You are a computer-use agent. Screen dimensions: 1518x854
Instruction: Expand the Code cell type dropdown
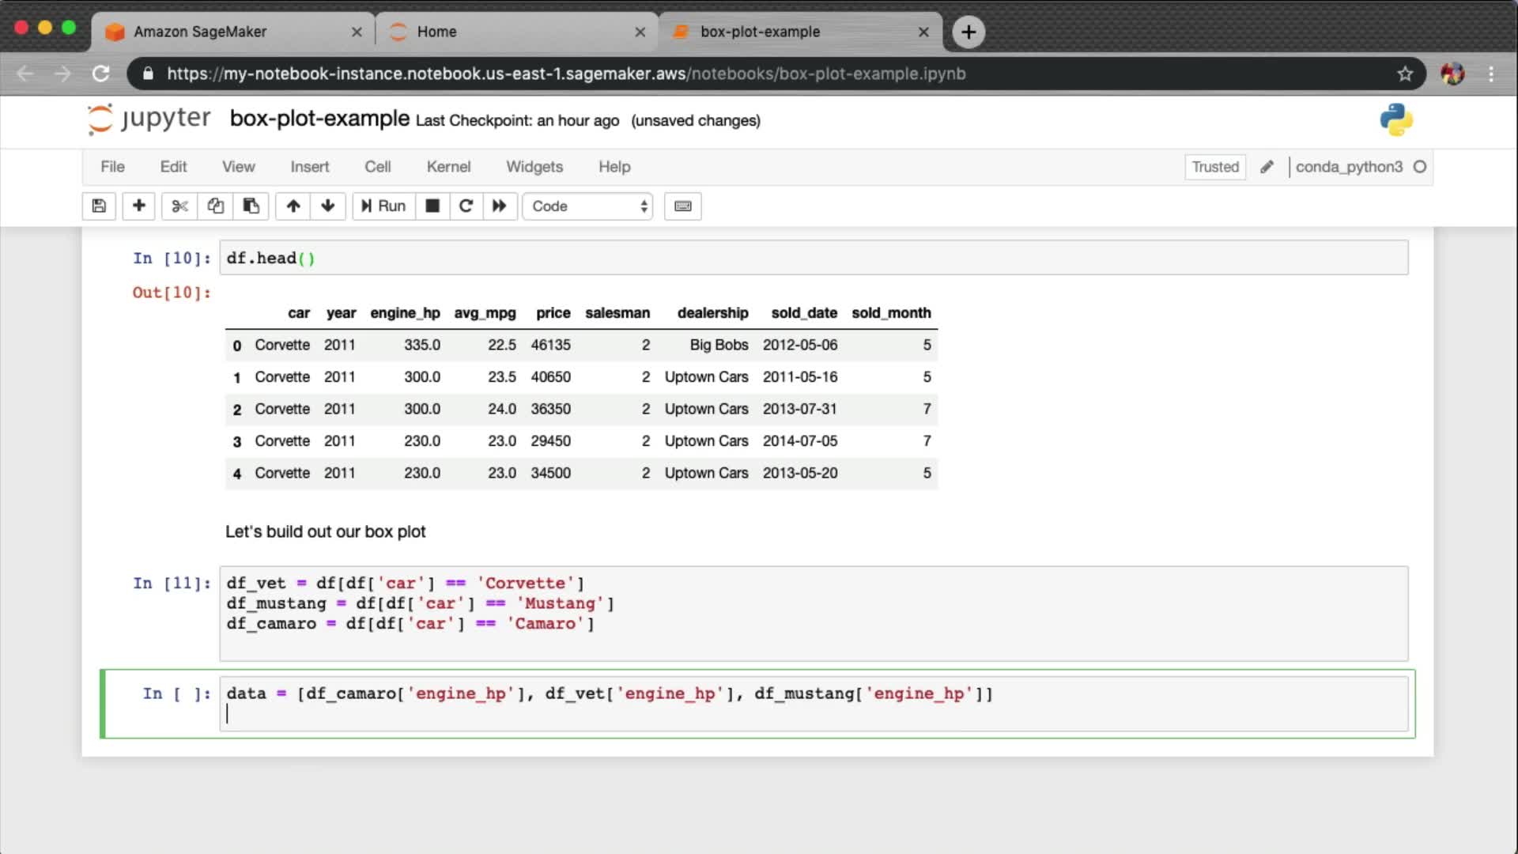coord(588,206)
